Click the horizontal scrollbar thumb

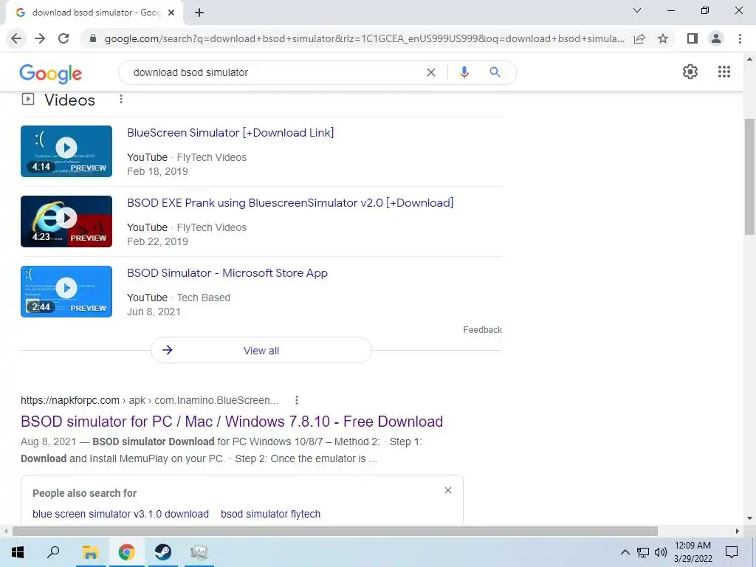(335, 531)
